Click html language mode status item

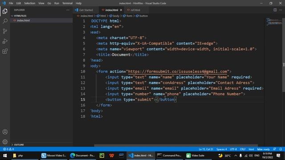[x=251, y=149]
